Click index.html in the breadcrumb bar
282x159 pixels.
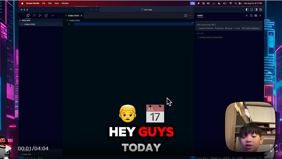click(75, 20)
